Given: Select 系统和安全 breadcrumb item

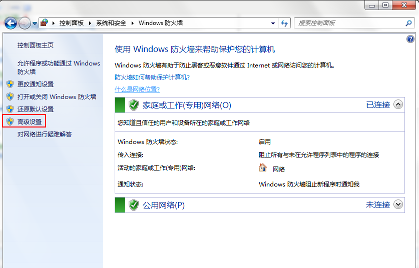Looking at the screenshot, I should coord(111,23).
